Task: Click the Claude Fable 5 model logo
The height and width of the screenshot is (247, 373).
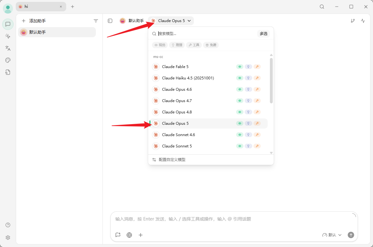Action: coord(156,67)
